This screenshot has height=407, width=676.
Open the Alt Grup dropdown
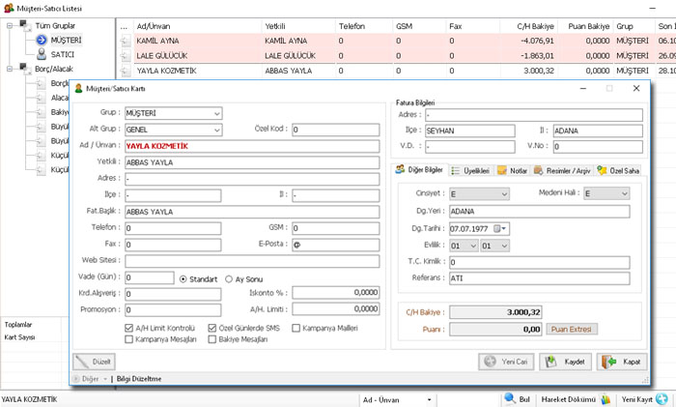217,130
